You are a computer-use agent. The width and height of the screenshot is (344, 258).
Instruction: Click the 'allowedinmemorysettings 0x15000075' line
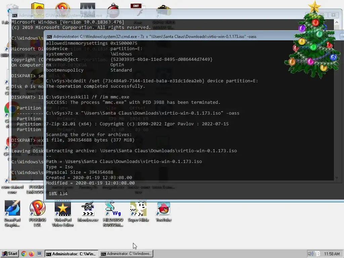(92, 43)
